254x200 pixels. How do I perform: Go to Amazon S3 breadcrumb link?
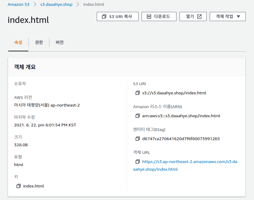[18, 4]
